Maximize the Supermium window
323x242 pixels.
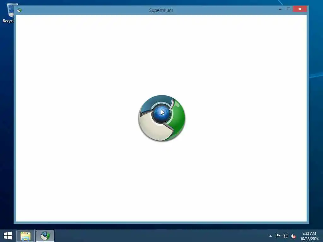click(x=288, y=9)
